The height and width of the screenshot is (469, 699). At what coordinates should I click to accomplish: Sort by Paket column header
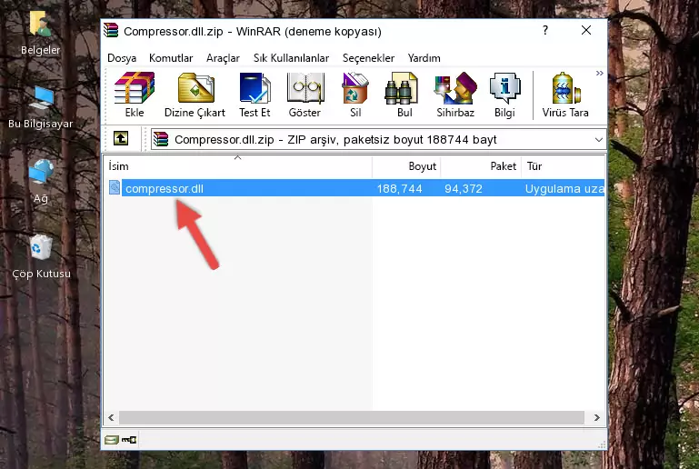(x=481, y=166)
